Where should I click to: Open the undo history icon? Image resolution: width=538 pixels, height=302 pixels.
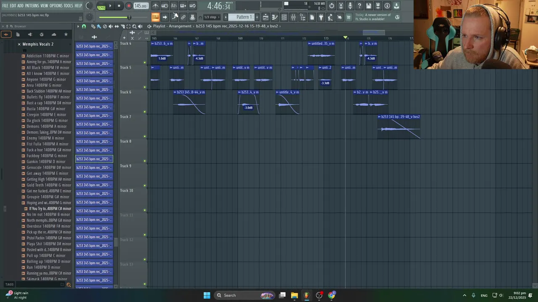(332, 6)
